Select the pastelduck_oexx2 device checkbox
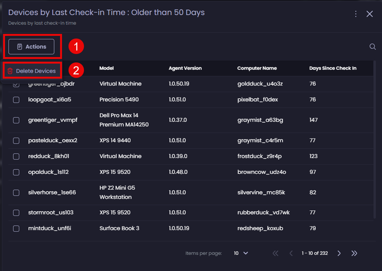Screen dimensions: 382x271 pos(16,141)
